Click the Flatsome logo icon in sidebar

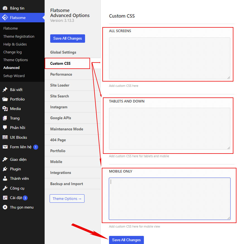[x=5, y=18]
